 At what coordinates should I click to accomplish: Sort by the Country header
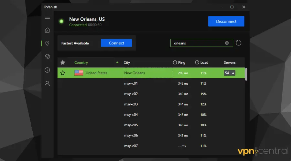[x=81, y=62]
